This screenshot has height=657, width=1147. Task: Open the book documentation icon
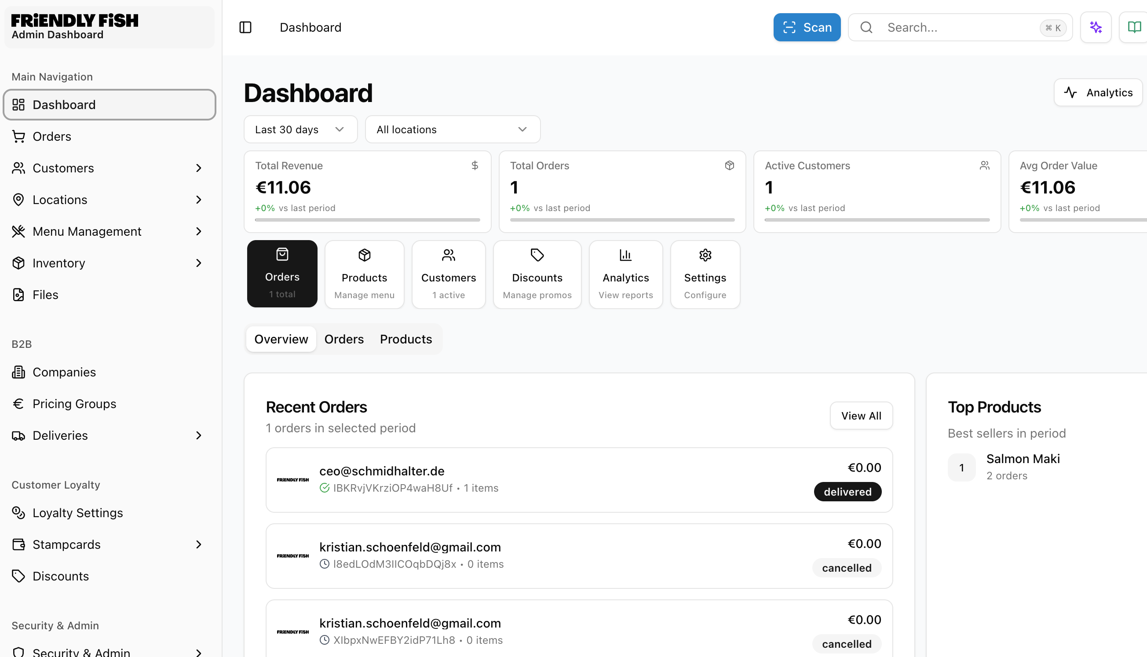1133,28
